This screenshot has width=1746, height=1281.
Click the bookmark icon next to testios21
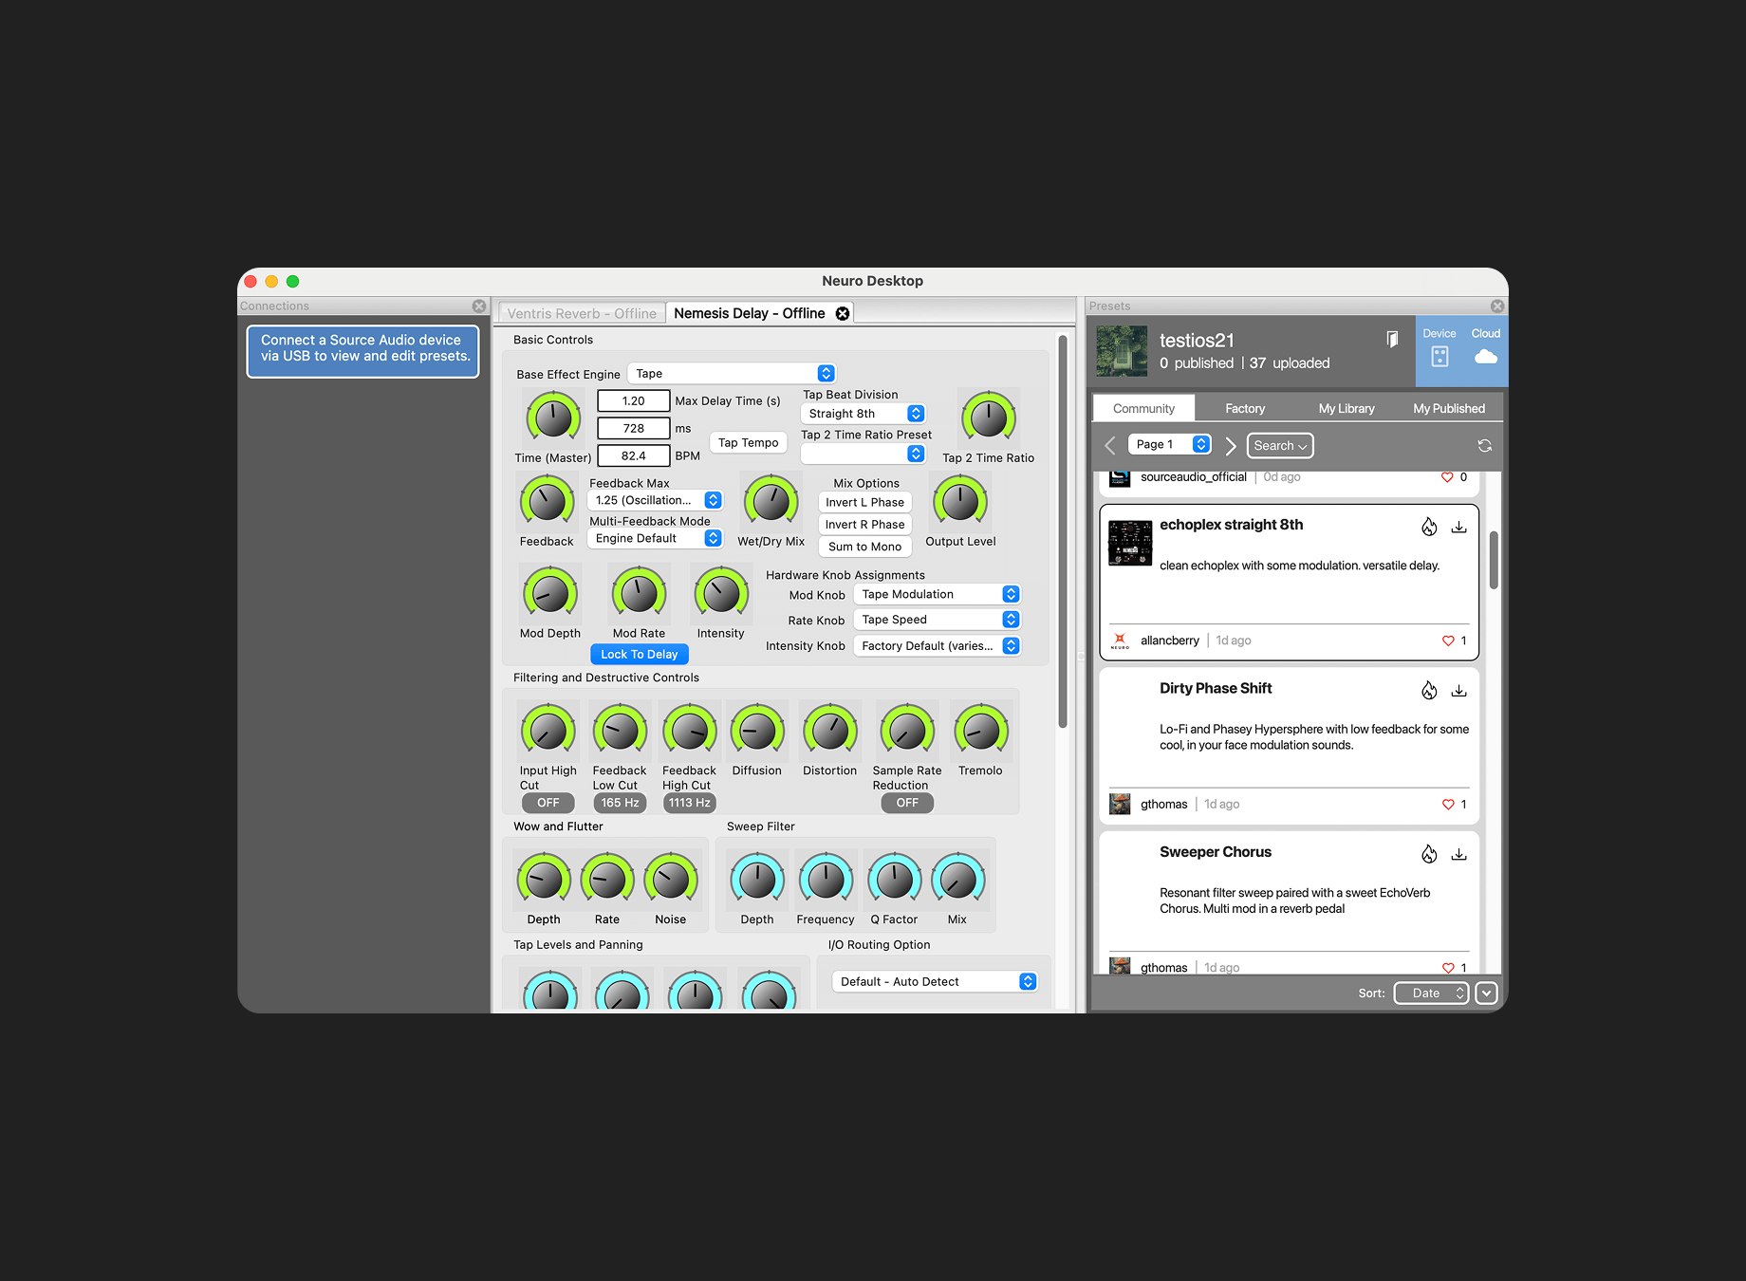pos(1392,340)
